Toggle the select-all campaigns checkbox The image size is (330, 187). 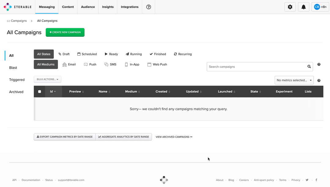39,92
